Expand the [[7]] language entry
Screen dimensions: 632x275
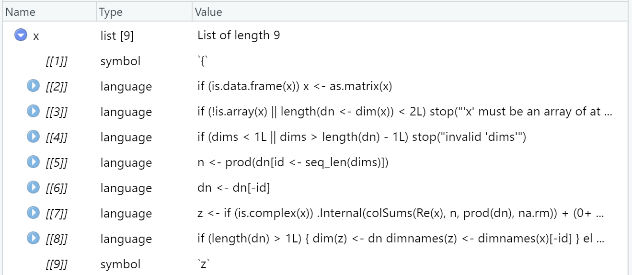33,213
